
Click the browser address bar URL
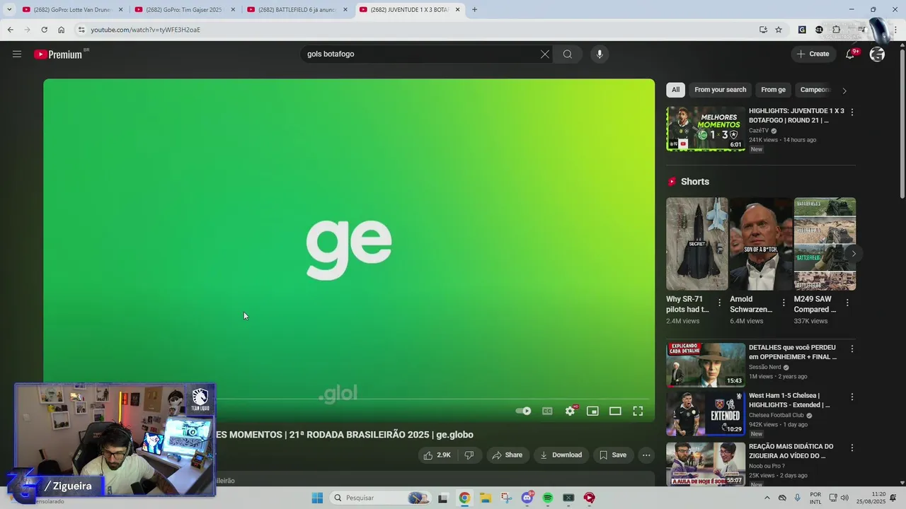coord(145,30)
